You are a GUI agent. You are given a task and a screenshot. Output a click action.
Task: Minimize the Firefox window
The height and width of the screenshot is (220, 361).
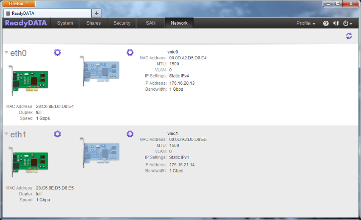(328, 4)
